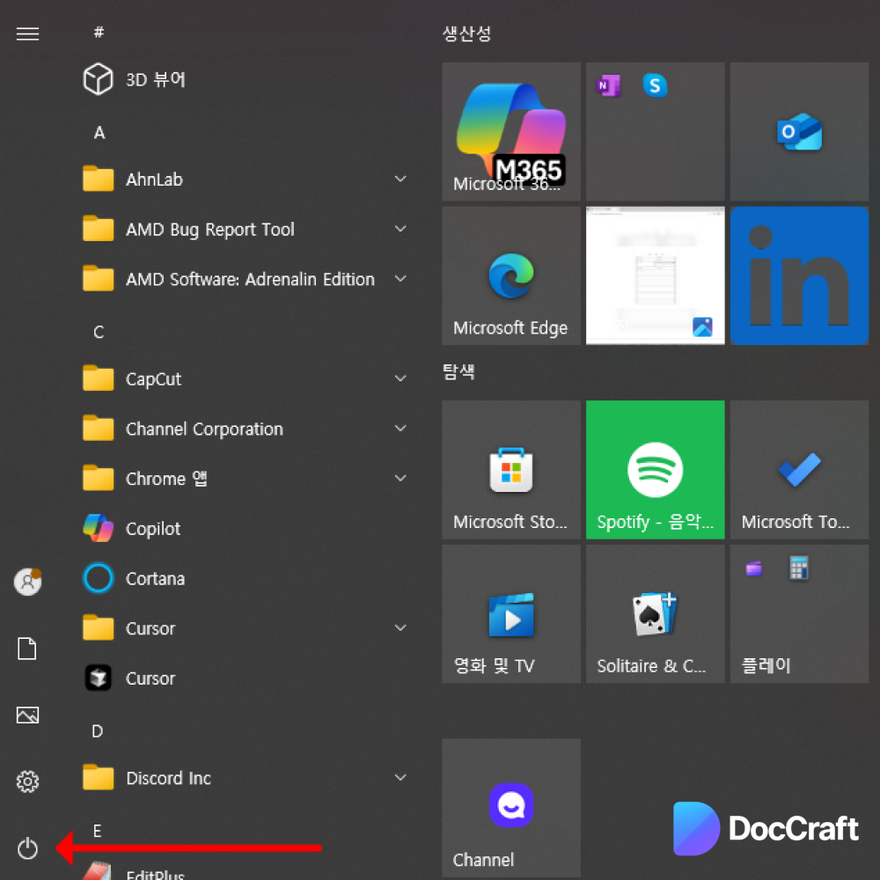This screenshot has height=880, width=880.
Task: Click the user account avatar icon
Action: click(x=27, y=582)
